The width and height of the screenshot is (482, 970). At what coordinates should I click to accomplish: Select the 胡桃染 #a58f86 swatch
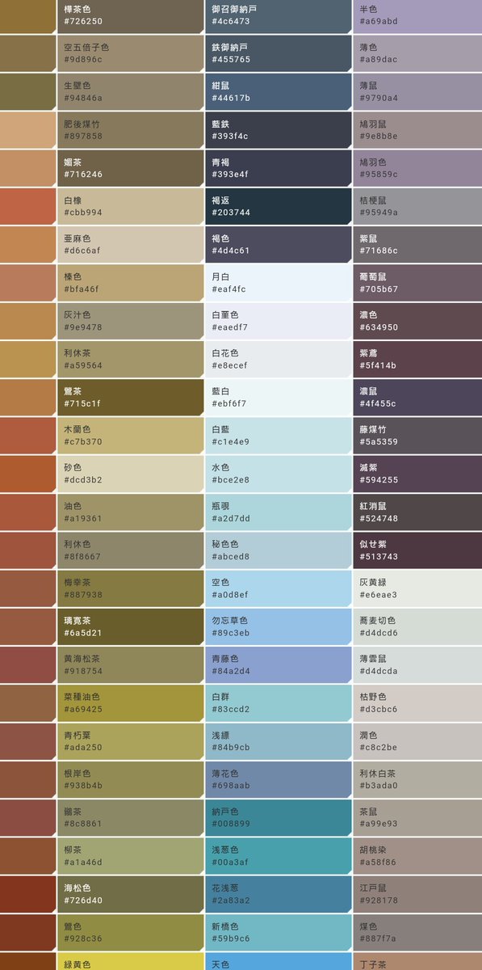tap(417, 855)
